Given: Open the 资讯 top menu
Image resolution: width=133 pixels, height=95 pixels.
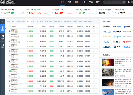Looking at the screenshot, I should coord(77,2).
